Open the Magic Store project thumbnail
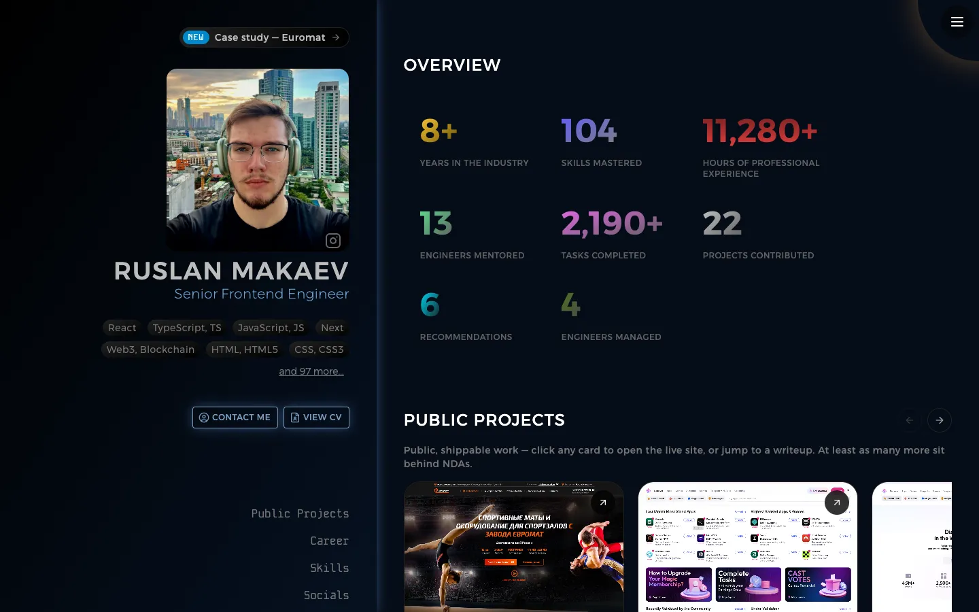 click(x=748, y=547)
